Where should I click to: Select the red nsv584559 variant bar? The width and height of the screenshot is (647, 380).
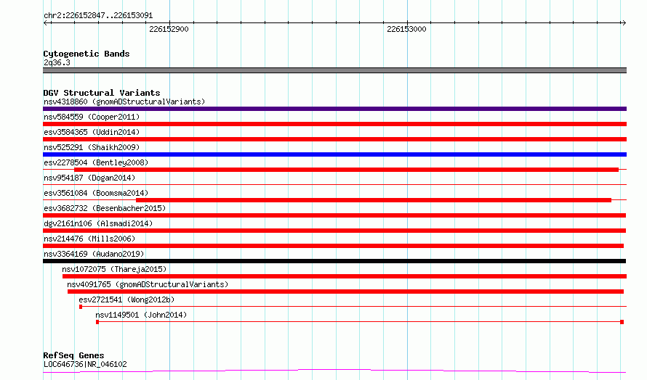click(334, 124)
